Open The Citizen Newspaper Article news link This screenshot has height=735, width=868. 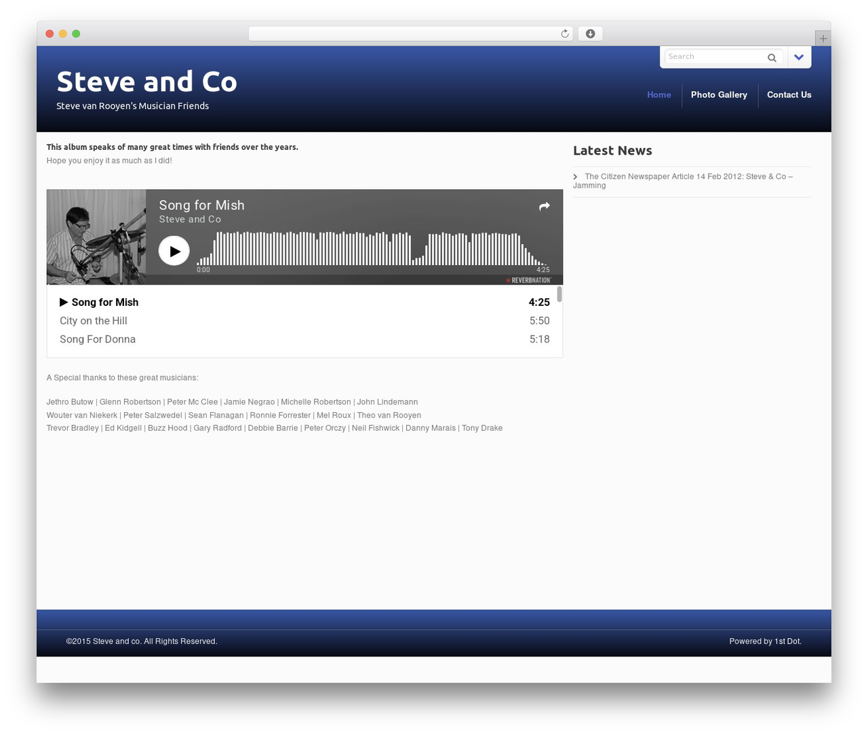click(x=683, y=180)
